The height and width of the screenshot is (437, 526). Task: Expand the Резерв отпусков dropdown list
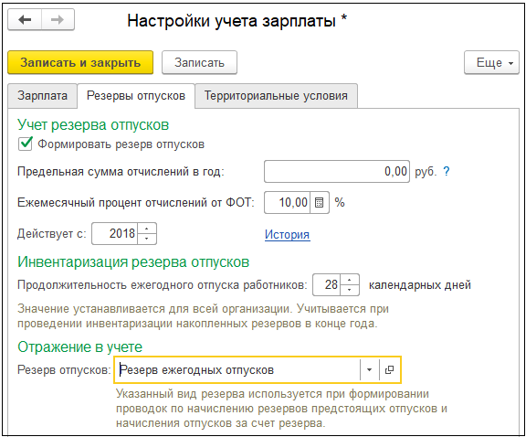(x=369, y=370)
